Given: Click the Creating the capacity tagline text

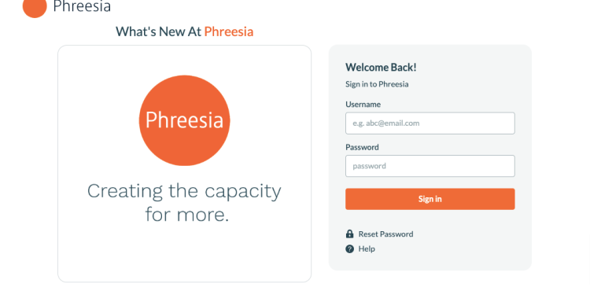Looking at the screenshot, I should pyautogui.click(x=184, y=191).
